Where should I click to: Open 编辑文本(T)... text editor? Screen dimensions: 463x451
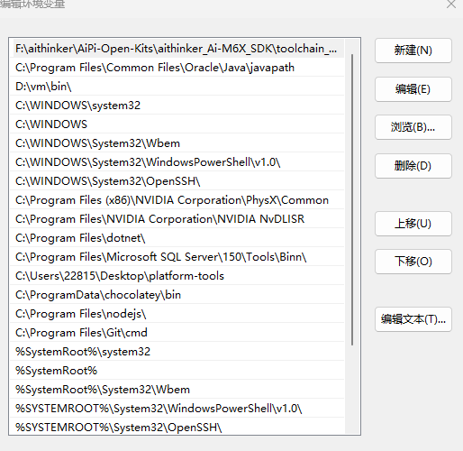tap(413, 319)
